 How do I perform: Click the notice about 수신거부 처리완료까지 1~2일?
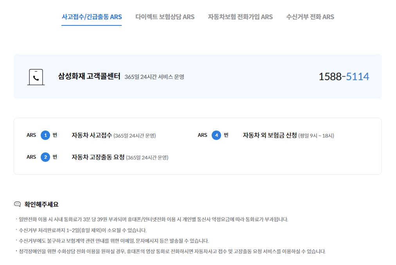tap(83, 230)
